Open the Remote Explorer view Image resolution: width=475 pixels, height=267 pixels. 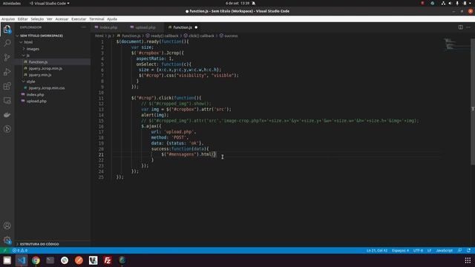pos(7,101)
